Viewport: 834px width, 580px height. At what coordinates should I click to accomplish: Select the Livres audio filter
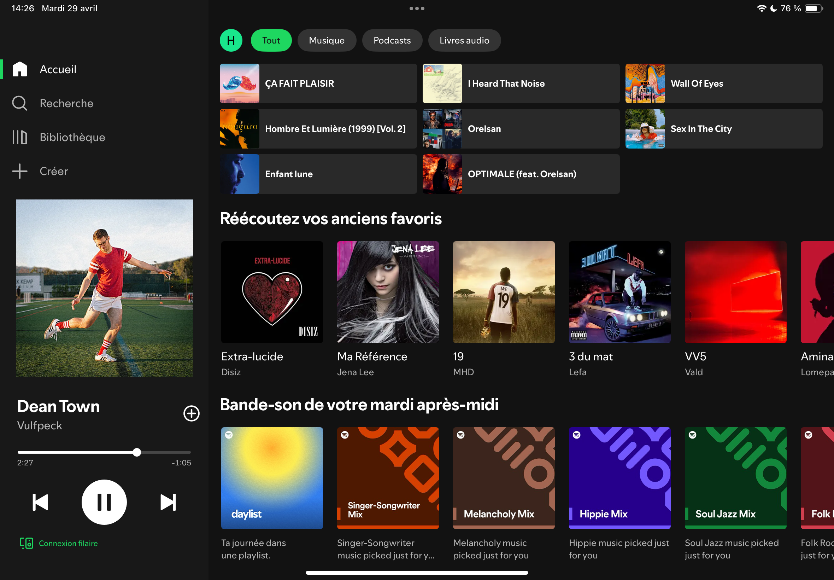point(464,40)
